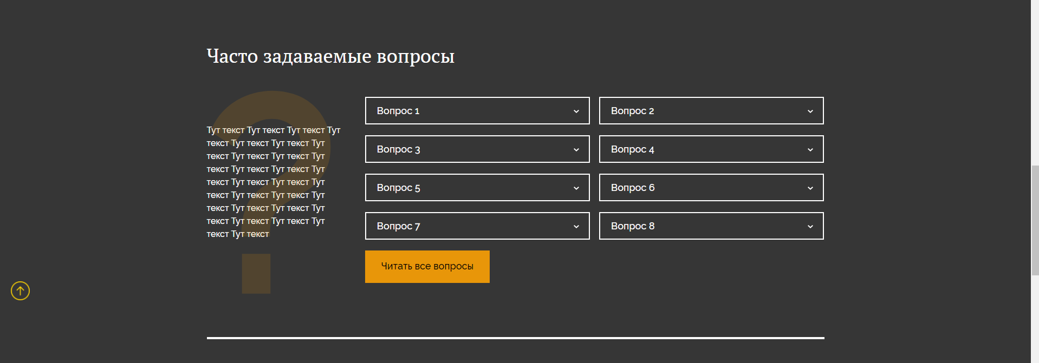
Task: Click the chevron icon on Вопрос 8
Action: point(810,227)
